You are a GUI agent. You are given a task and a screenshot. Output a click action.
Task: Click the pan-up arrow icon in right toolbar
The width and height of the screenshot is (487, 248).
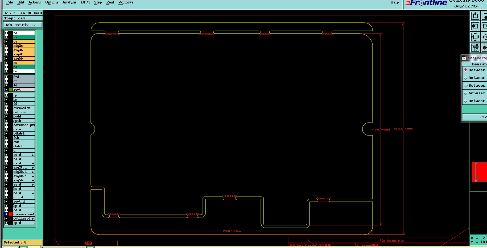475,16
